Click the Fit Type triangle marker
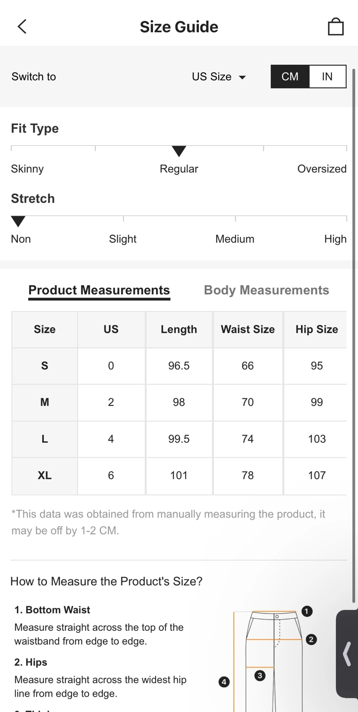 pyautogui.click(x=179, y=151)
